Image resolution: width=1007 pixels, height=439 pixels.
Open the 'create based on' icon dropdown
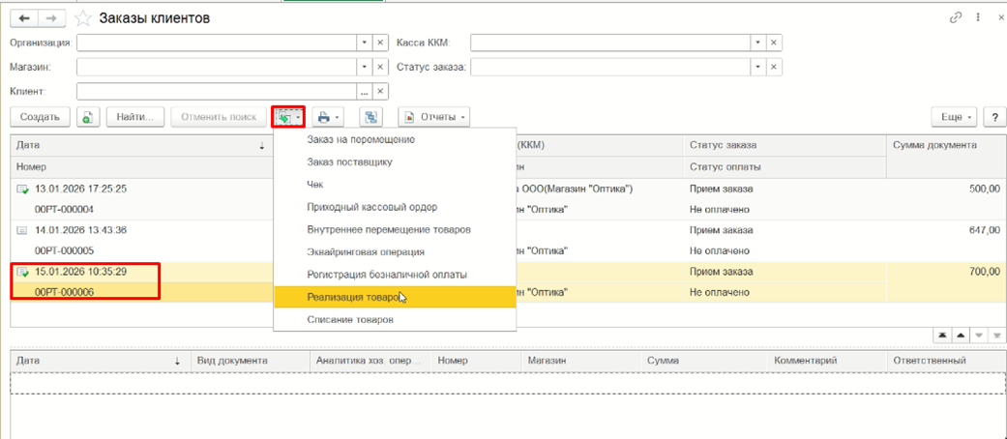[x=288, y=117]
